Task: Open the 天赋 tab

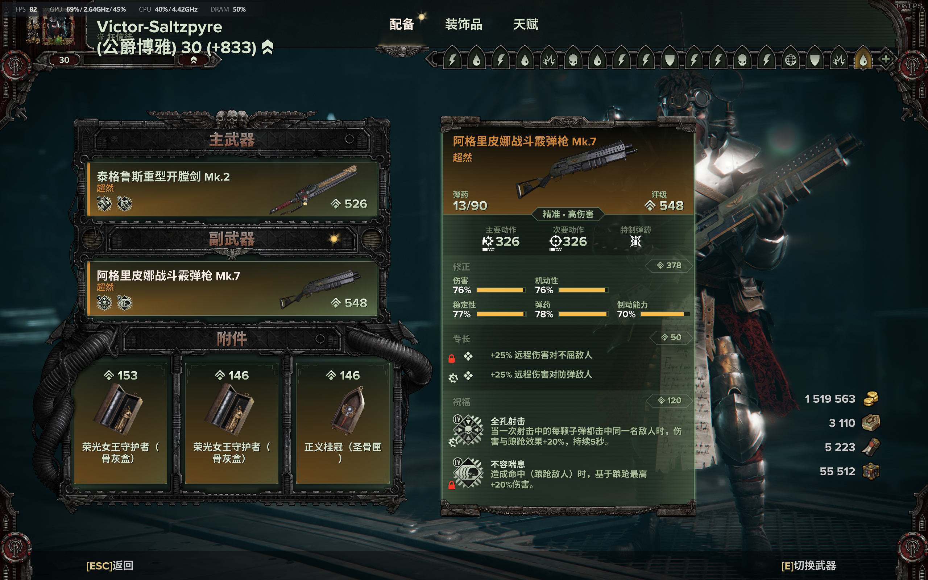Action: click(525, 25)
